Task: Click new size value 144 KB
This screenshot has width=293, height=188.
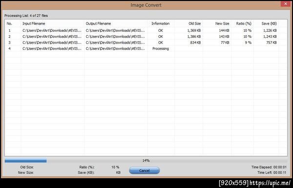Action: click(x=224, y=30)
